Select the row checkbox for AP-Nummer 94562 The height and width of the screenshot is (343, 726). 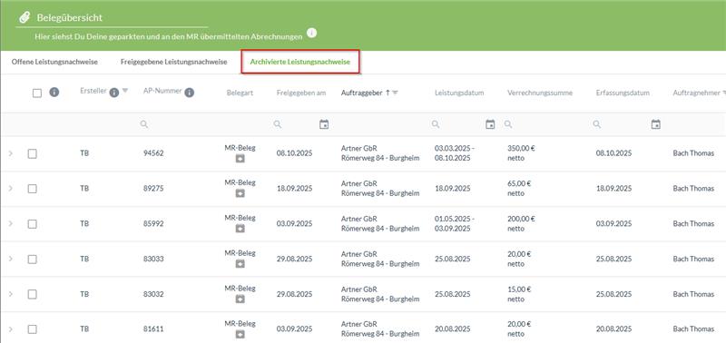pyautogui.click(x=32, y=153)
